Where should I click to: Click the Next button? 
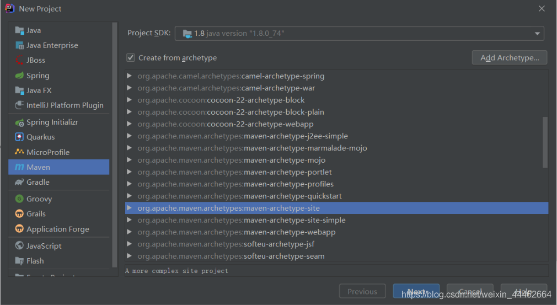point(416,291)
